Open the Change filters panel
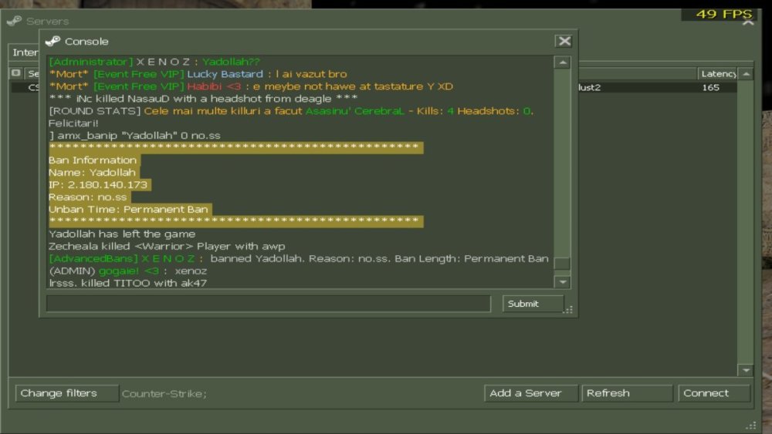The height and width of the screenshot is (434, 772). pos(67,393)
